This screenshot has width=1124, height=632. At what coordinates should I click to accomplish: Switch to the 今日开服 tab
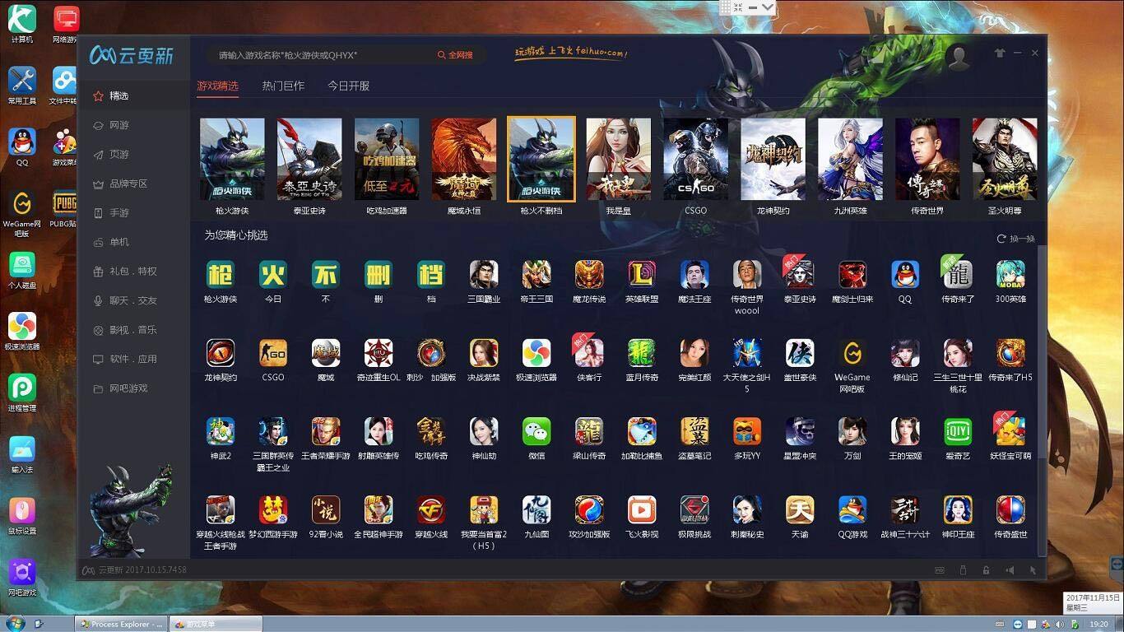(348, 86)
